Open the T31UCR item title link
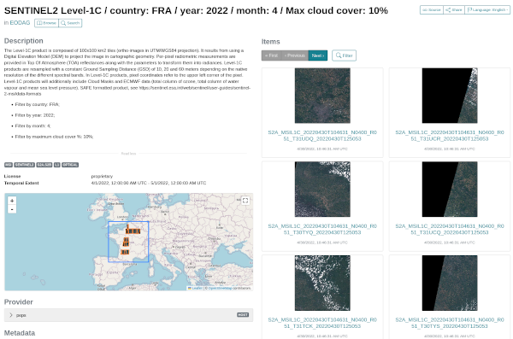The image size is (513, 339). pos(450,136)
